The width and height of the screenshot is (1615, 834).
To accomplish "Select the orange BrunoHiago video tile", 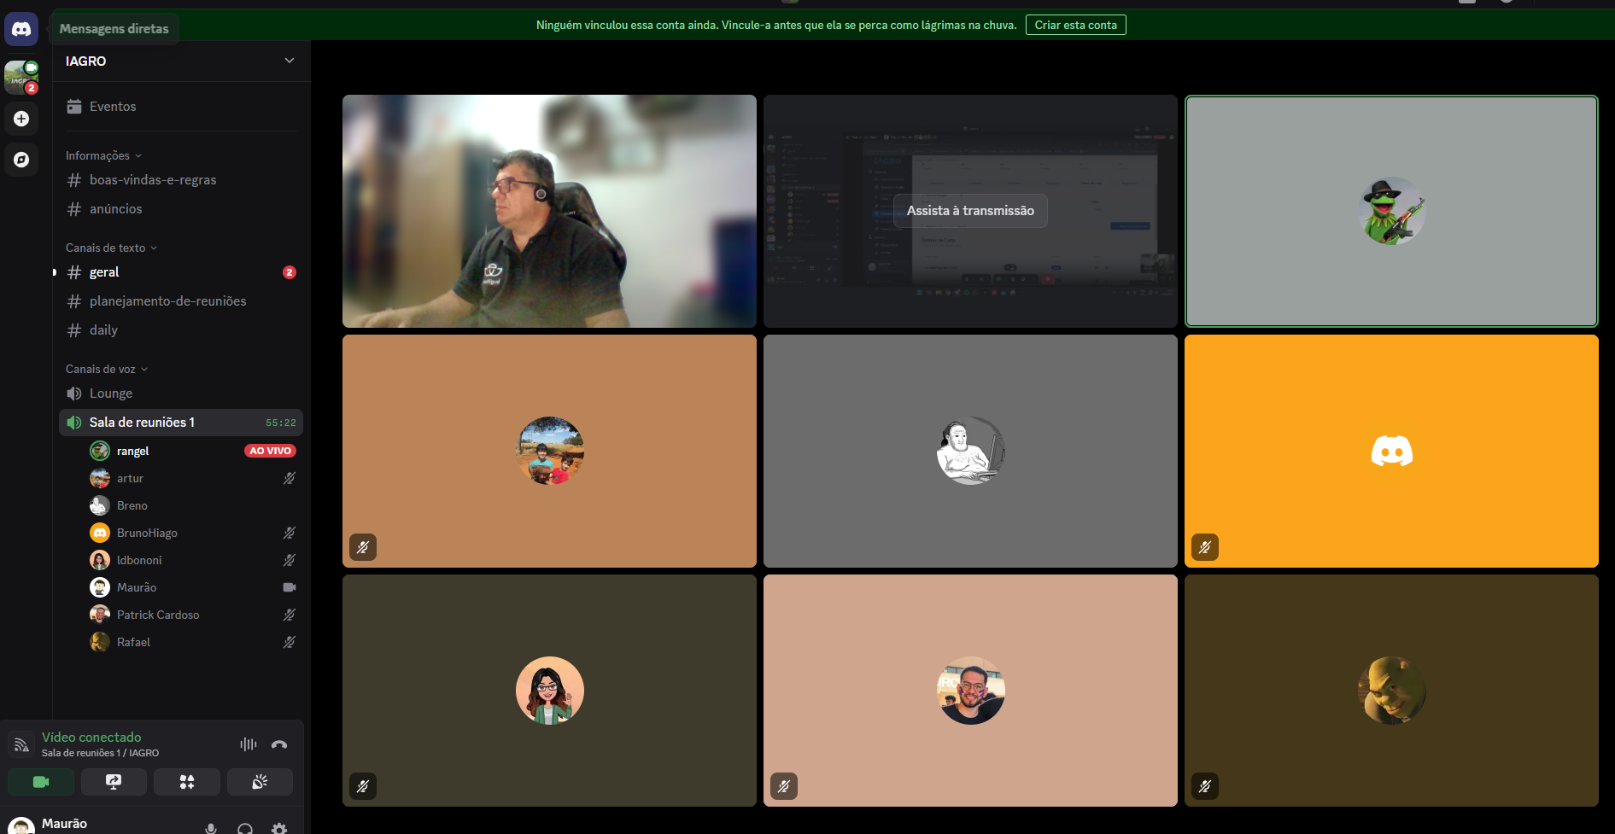I will tap(1391, 451).
